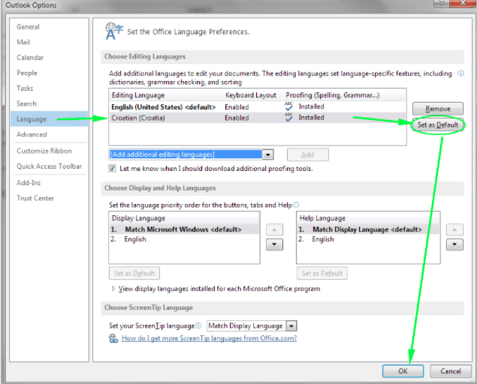Expand View display languages installed section
477x384 pixels.
coord(113,289)
